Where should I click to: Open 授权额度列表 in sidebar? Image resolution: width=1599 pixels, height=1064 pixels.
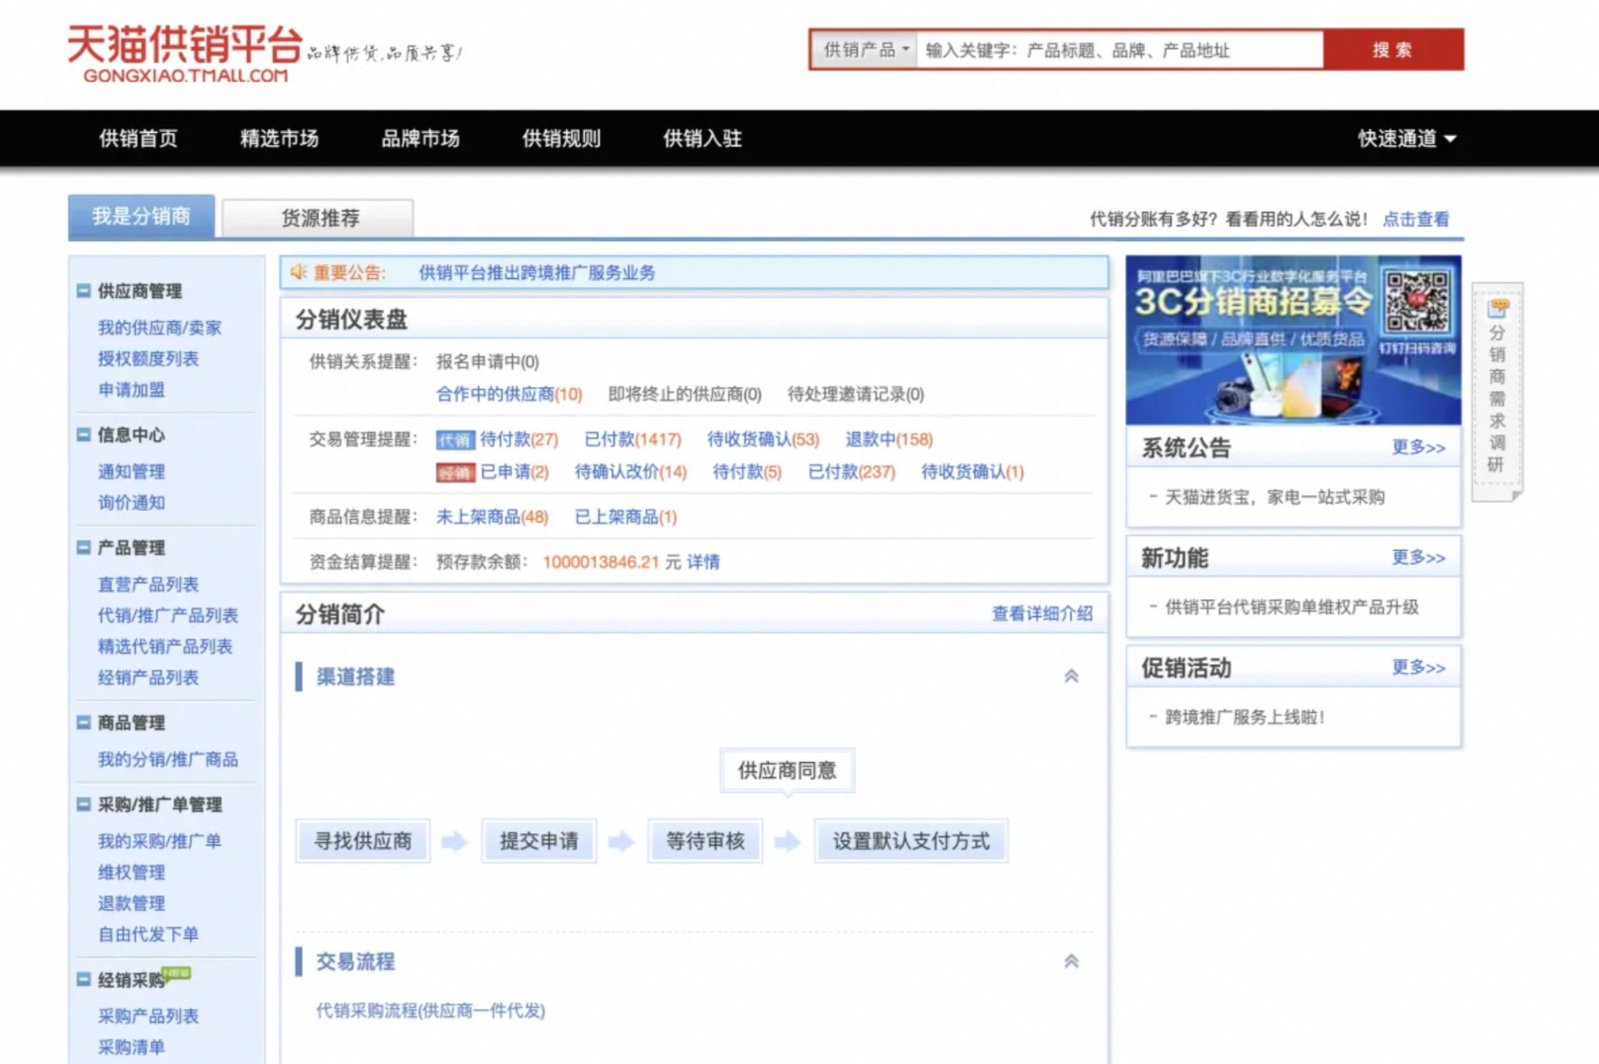(x=149, y=359)
